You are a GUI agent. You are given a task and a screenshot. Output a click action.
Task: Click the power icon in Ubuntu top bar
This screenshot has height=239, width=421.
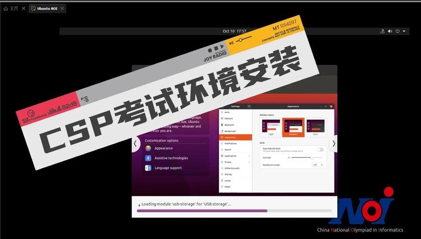[x=398, y=31]
